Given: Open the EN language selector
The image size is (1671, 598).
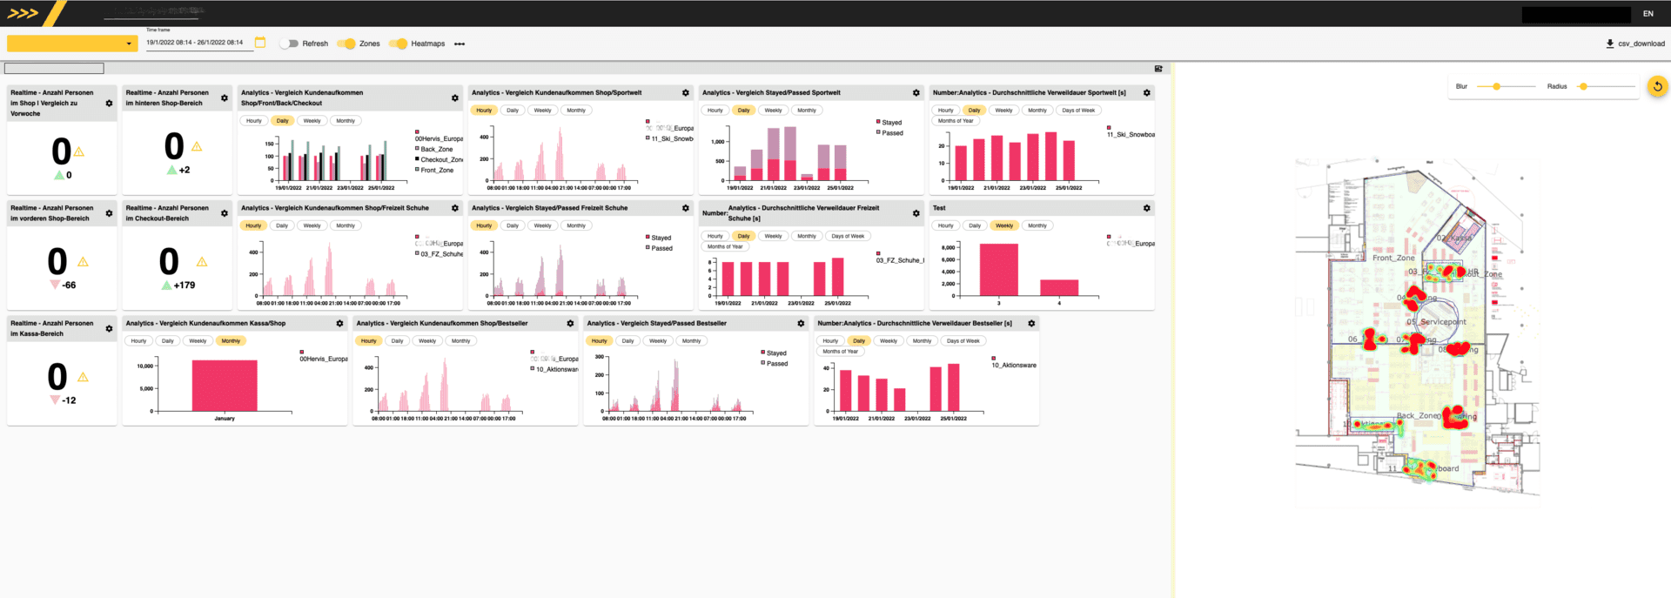Looking at the screenshot, I should (x=1648, y=14).
